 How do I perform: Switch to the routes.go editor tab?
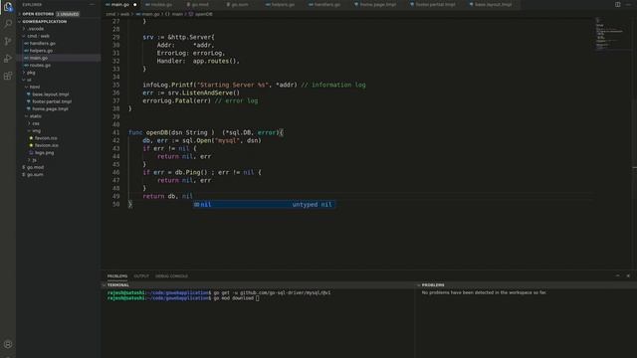(161, 4)
